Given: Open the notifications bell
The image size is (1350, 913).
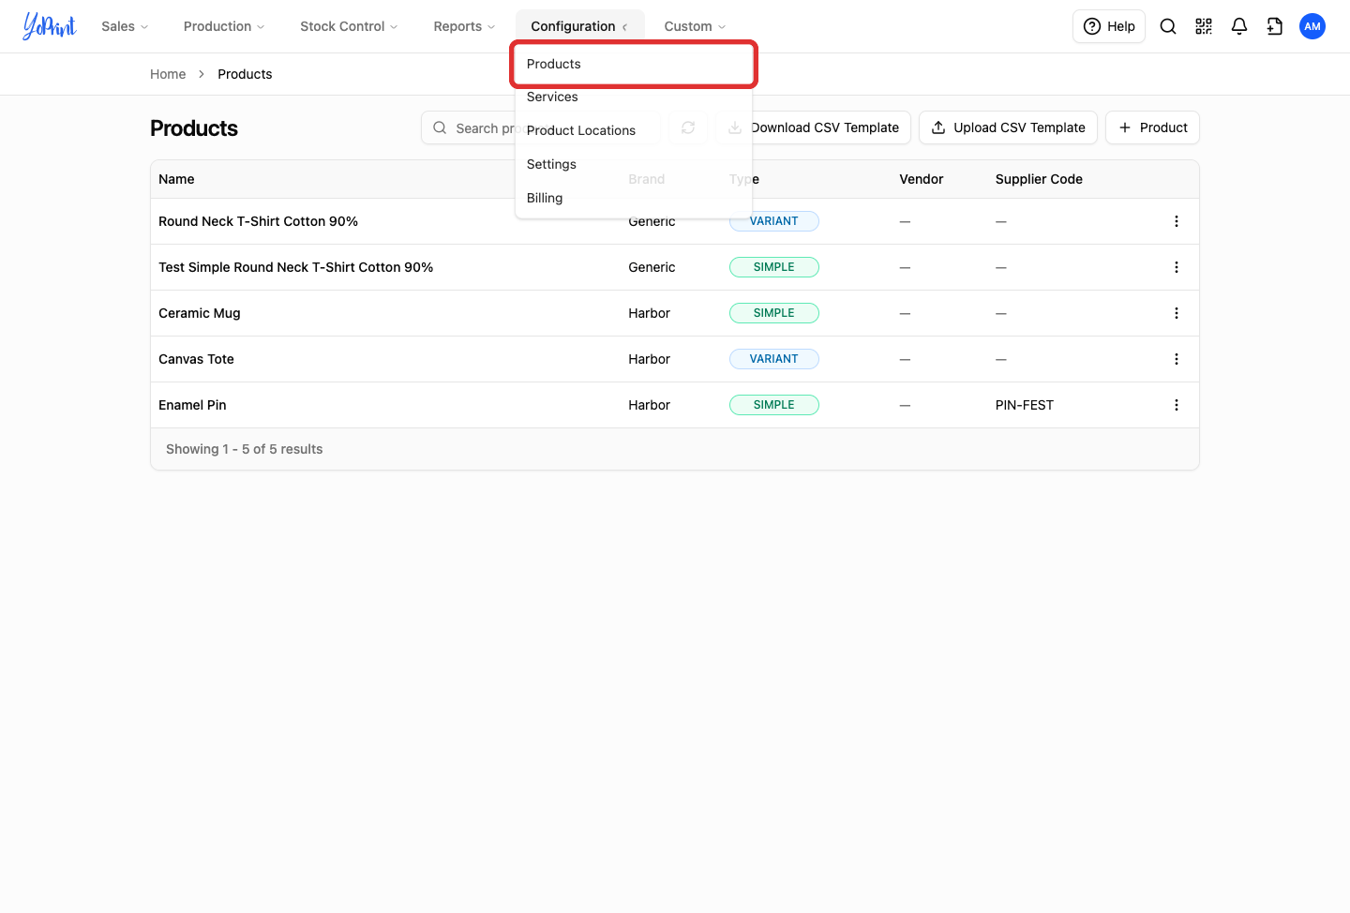Looking at the screenshot, I should [1239, 26].
